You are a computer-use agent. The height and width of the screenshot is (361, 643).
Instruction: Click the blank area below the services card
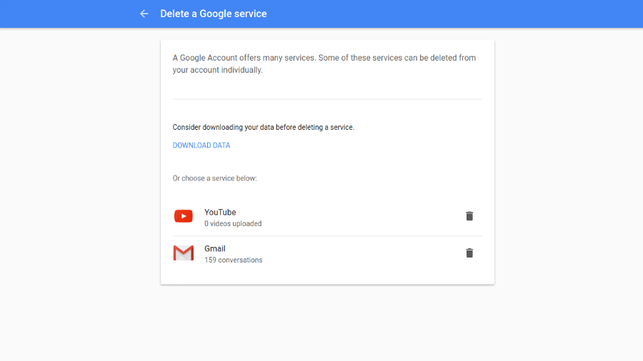(327, 325)
